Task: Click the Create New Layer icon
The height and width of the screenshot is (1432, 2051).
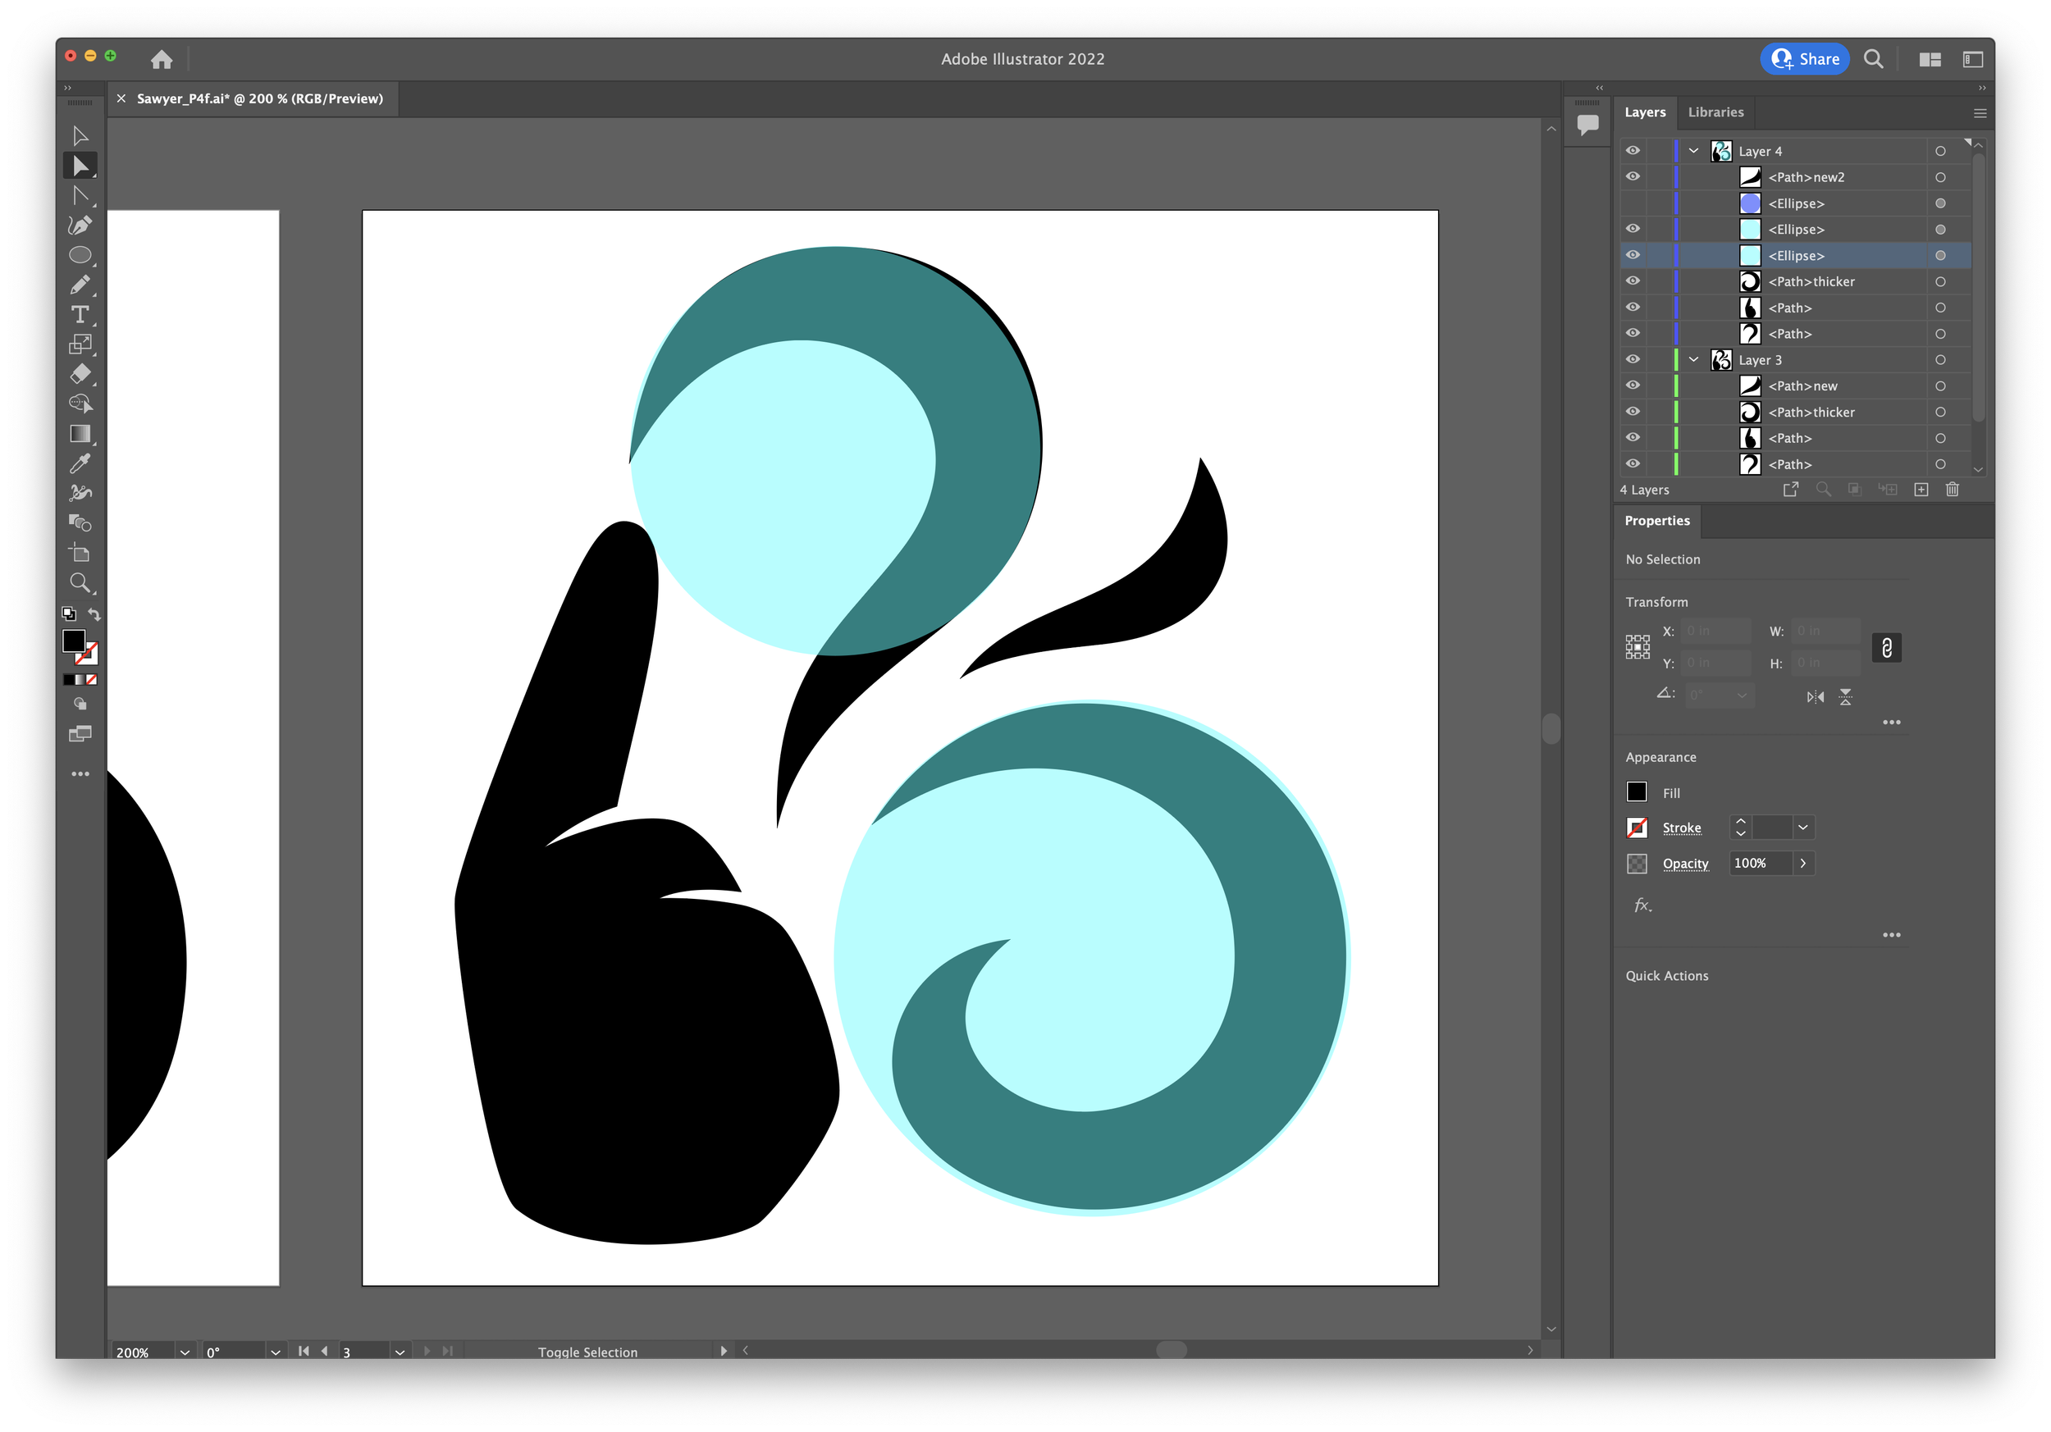Action: pyautogui.click(x=1921, y=490)
